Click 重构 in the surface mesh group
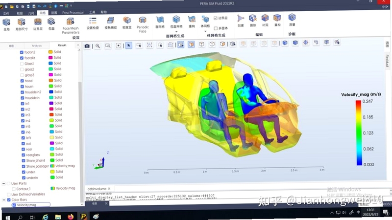Screen dimensions: 392x220 click(192, 22)
